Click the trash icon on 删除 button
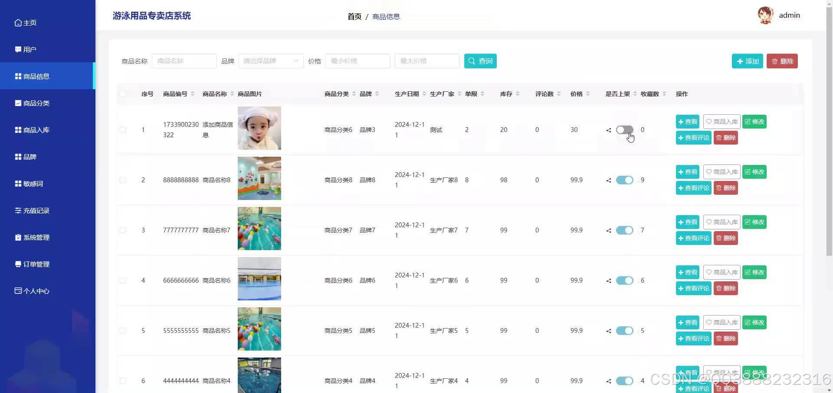This screenshot has height=393, width=833. (775, 61)
